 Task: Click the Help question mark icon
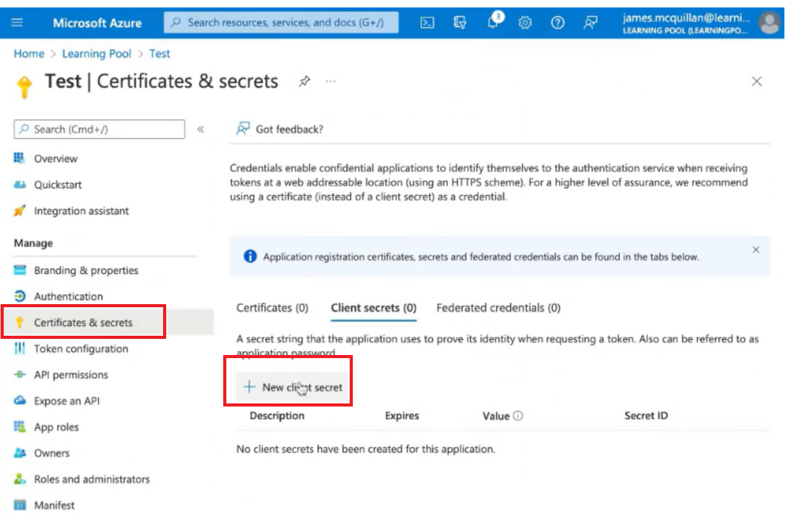click(x=557, y=23)
